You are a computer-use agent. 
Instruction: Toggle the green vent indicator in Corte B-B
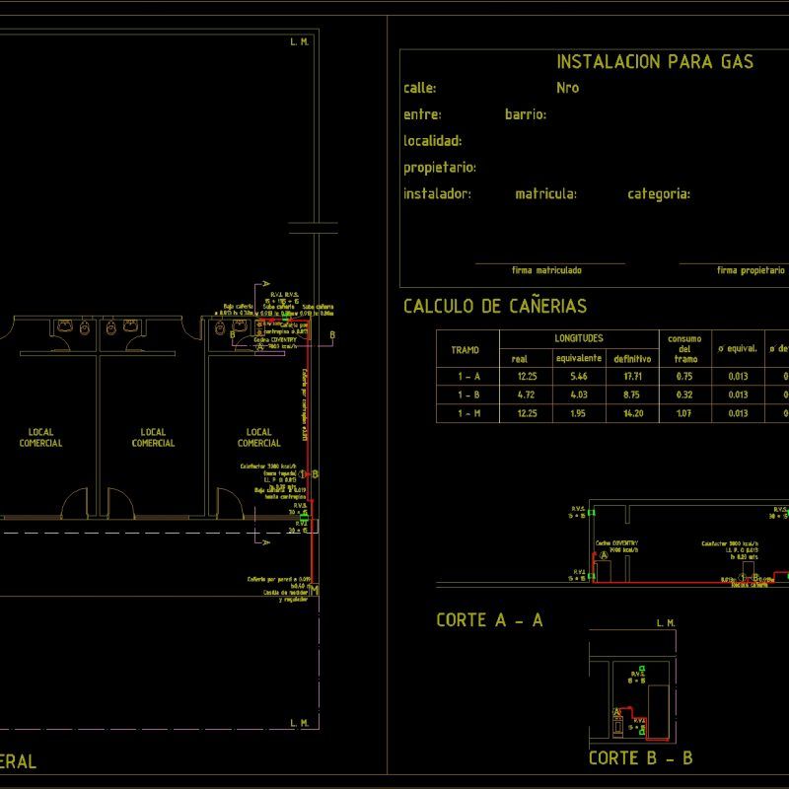point(641,668)
